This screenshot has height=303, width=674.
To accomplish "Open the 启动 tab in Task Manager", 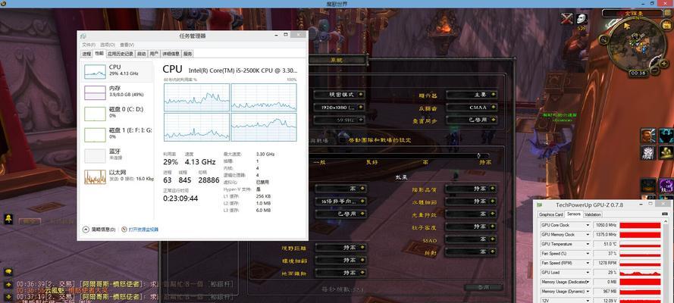I will [x=142, y=54].
